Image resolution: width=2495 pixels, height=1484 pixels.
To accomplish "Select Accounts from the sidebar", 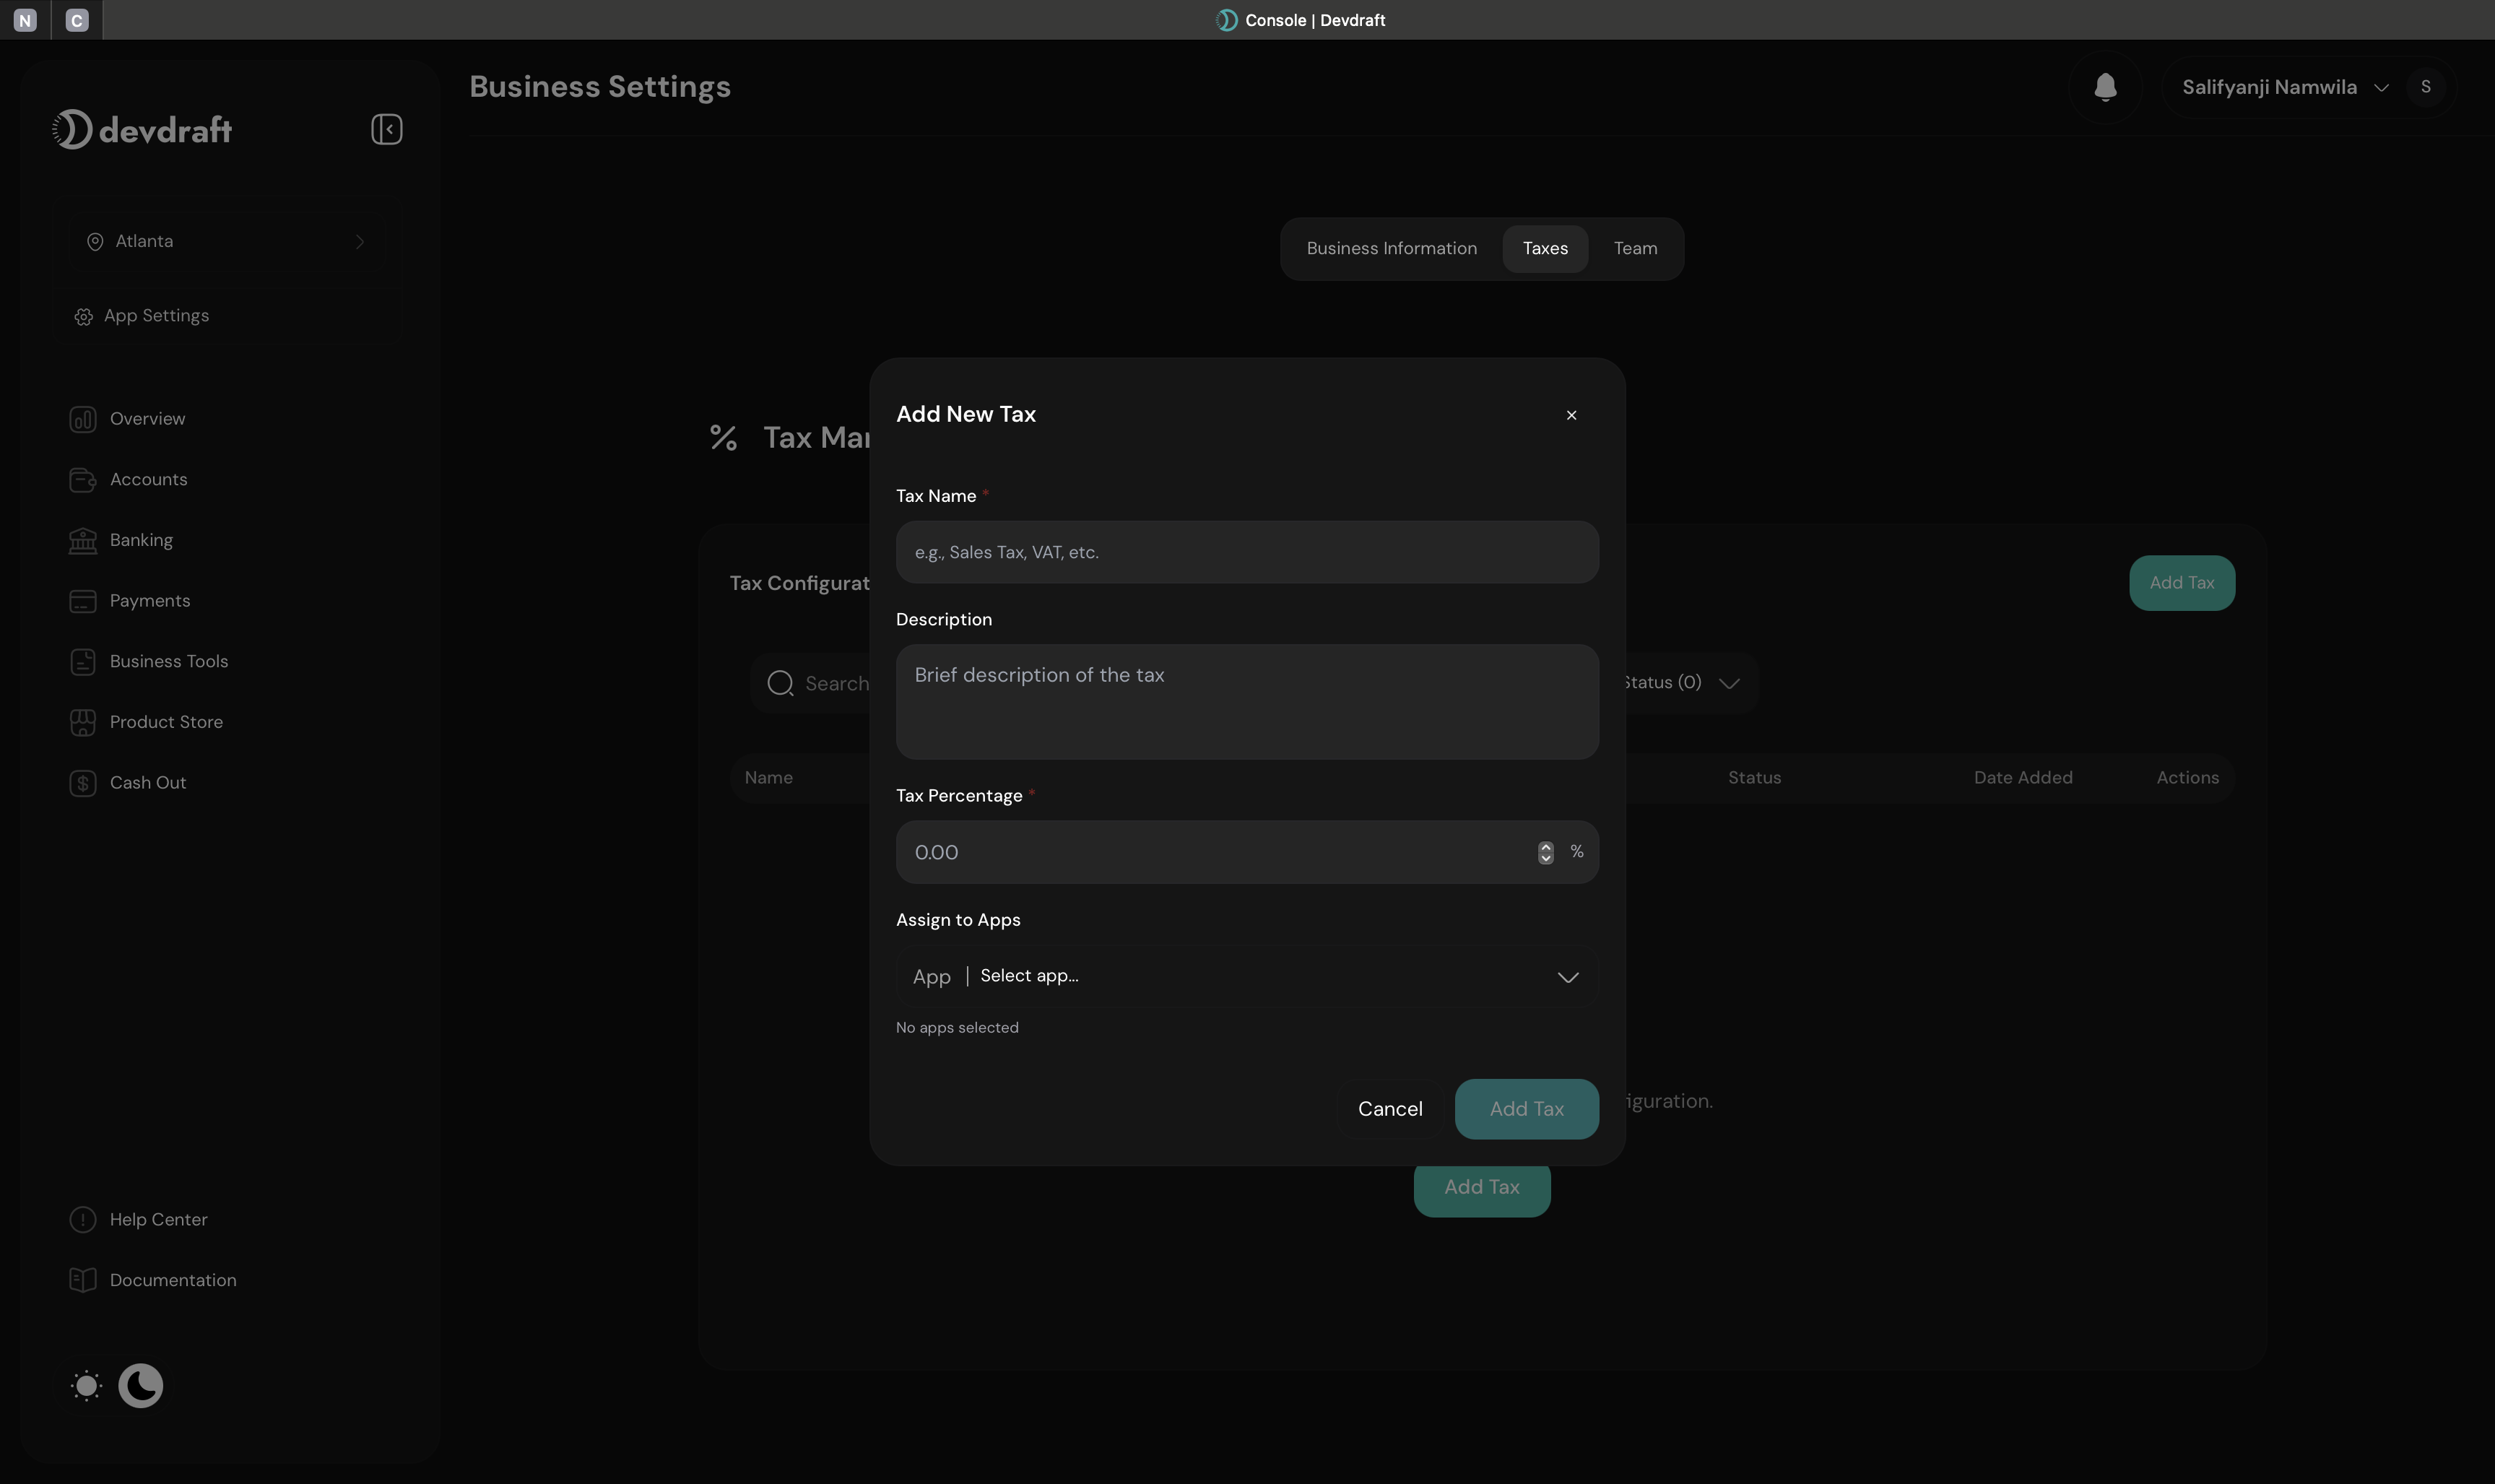I will point(148,479).
